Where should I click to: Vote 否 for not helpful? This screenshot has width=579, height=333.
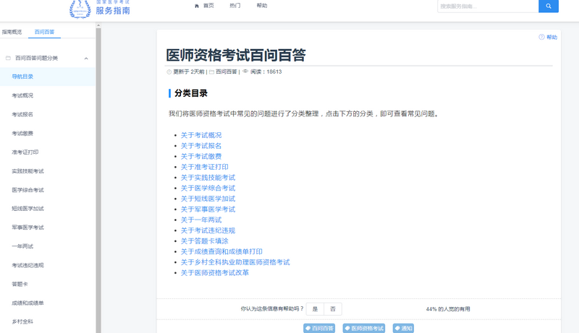[332, 308]
